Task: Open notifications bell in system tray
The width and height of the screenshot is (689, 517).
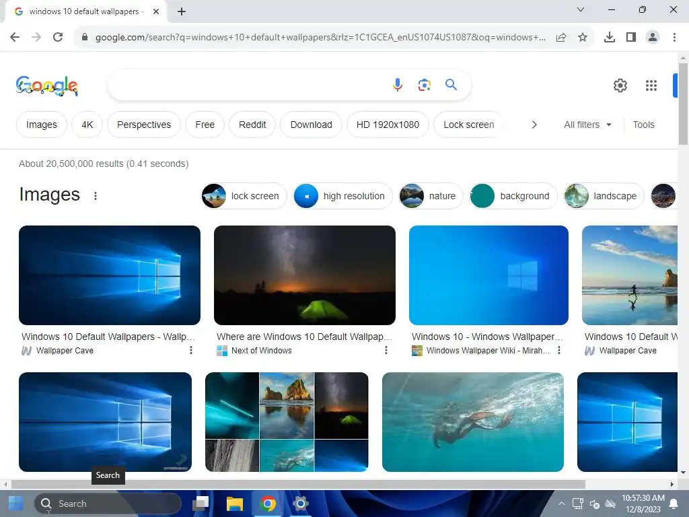Action: coord(673,504)
